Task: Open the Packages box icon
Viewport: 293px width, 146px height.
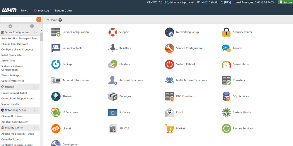Action: [x=113, y=96]
